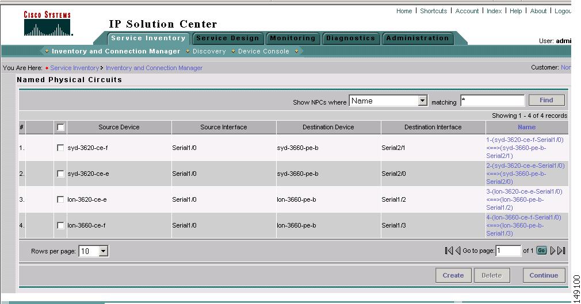Go to previous page arrow icon
Viewport: 581px width, 304px height.
tap(458, 251)
